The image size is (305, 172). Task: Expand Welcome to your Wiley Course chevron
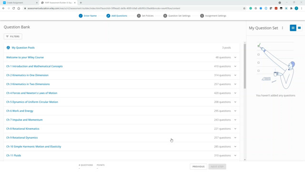pos(235,57)
